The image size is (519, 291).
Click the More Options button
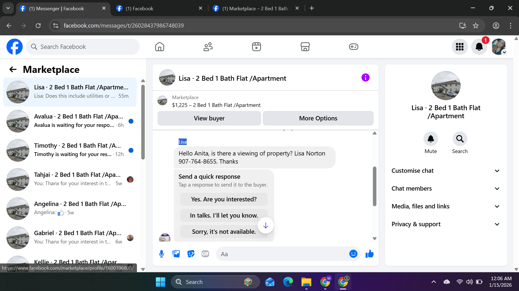click(x=318, y=118)
